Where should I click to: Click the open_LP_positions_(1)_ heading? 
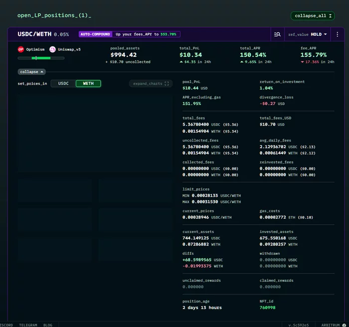tap(54, 15)
